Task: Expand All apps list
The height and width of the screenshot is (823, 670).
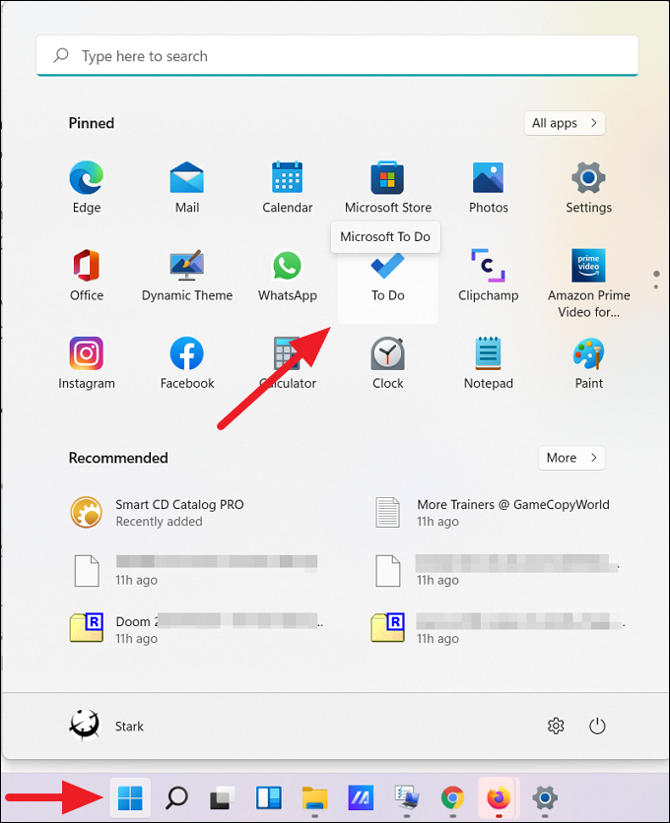Action: (x=565, y=123)
